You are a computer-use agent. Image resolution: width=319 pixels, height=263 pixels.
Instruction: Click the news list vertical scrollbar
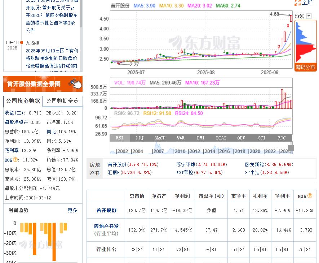(81, 13)
